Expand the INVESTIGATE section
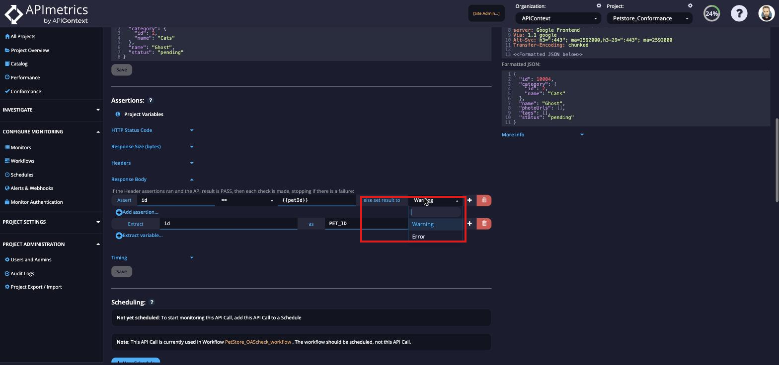779x365 pixels. 51,110
